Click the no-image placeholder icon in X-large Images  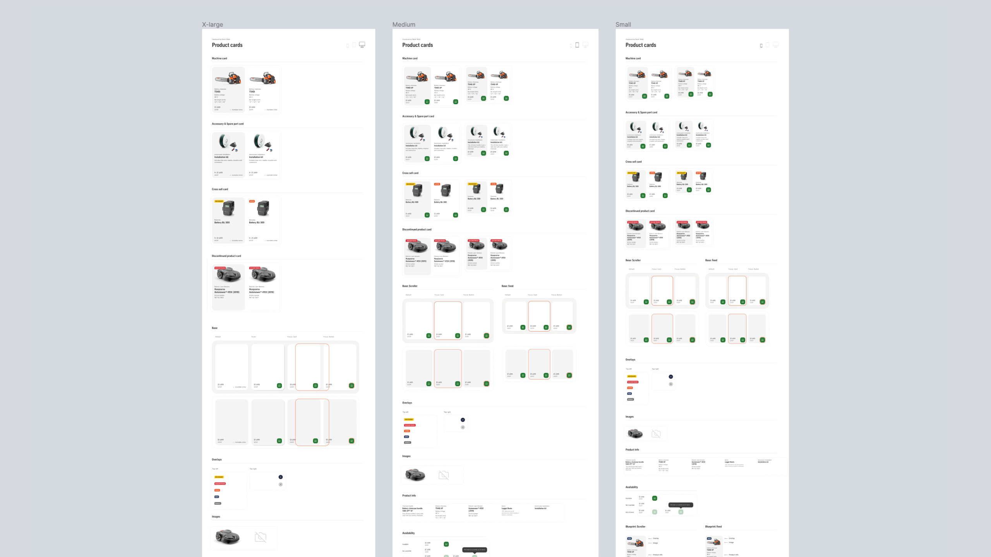pos(261,537)
